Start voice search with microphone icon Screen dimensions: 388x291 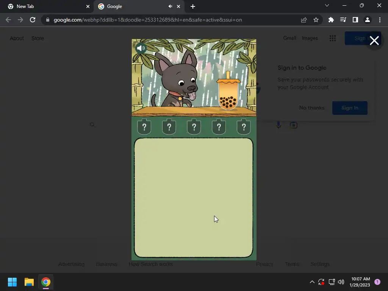click(278, 125)
